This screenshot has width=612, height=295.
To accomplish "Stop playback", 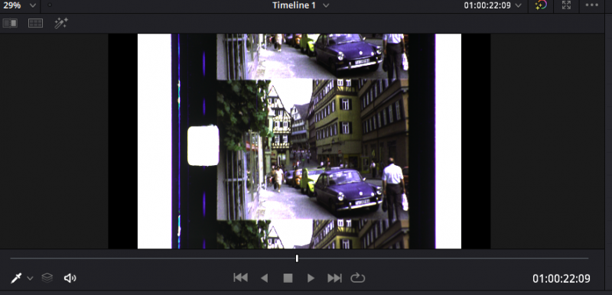I will click(288, 278).
